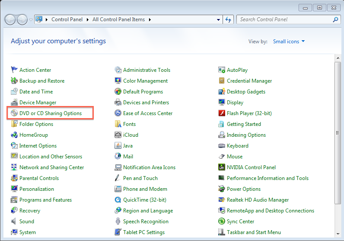The image size is (344, 241).
Task: Open the NVIDIA Control Panel icon
Action: (x=222, y=167)
